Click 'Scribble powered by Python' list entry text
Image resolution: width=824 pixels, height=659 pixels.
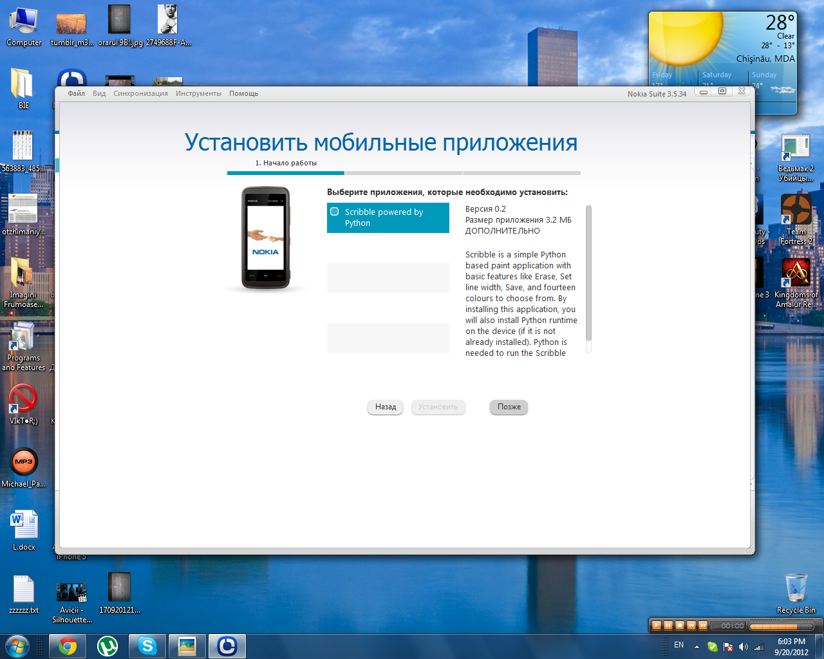tap(384, 218)
